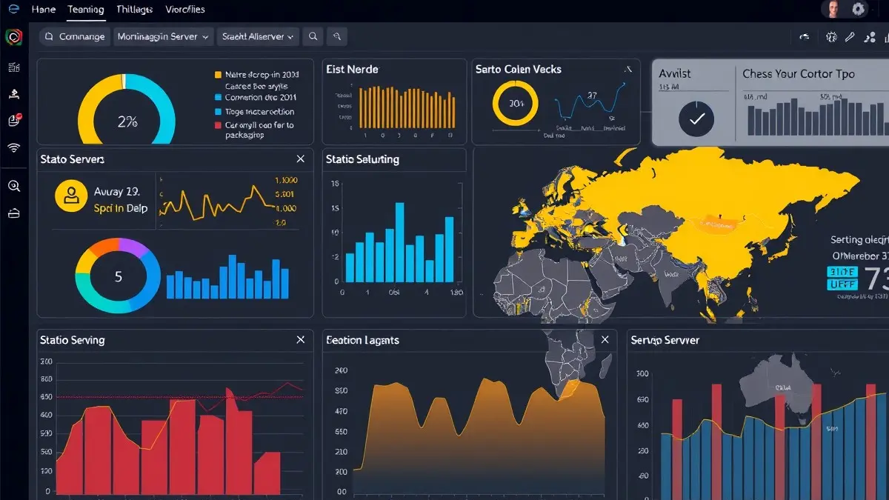Select the pencil edit icon in top toolbar

[850, 36]
